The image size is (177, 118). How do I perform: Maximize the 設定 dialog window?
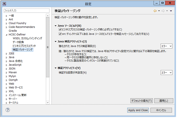(163, 3)
